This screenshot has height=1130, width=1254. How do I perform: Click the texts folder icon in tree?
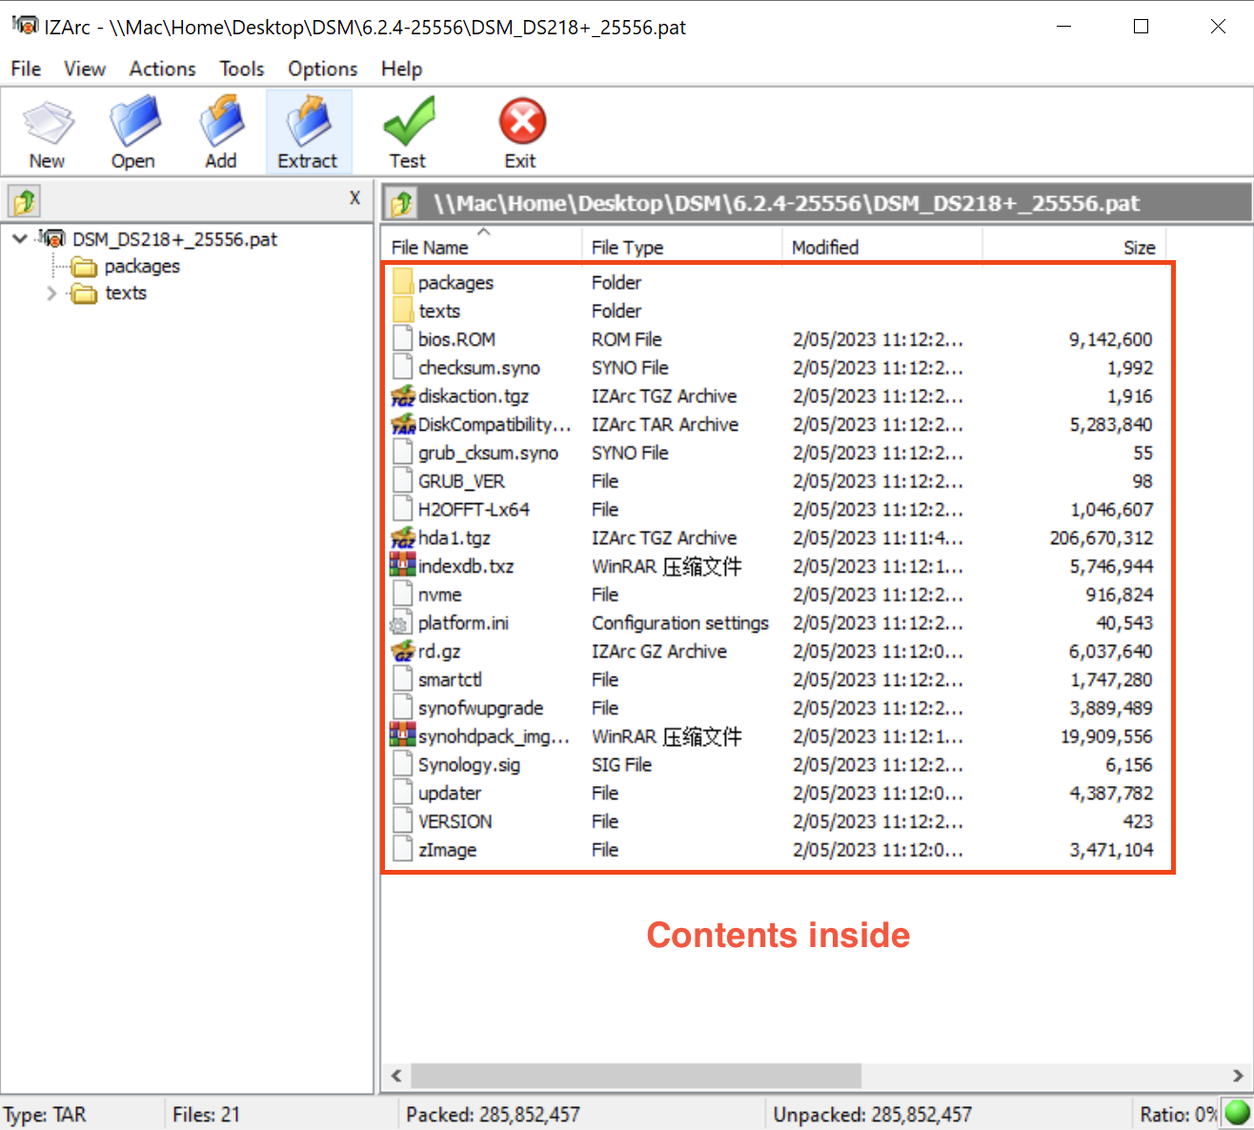coord(85,293)
